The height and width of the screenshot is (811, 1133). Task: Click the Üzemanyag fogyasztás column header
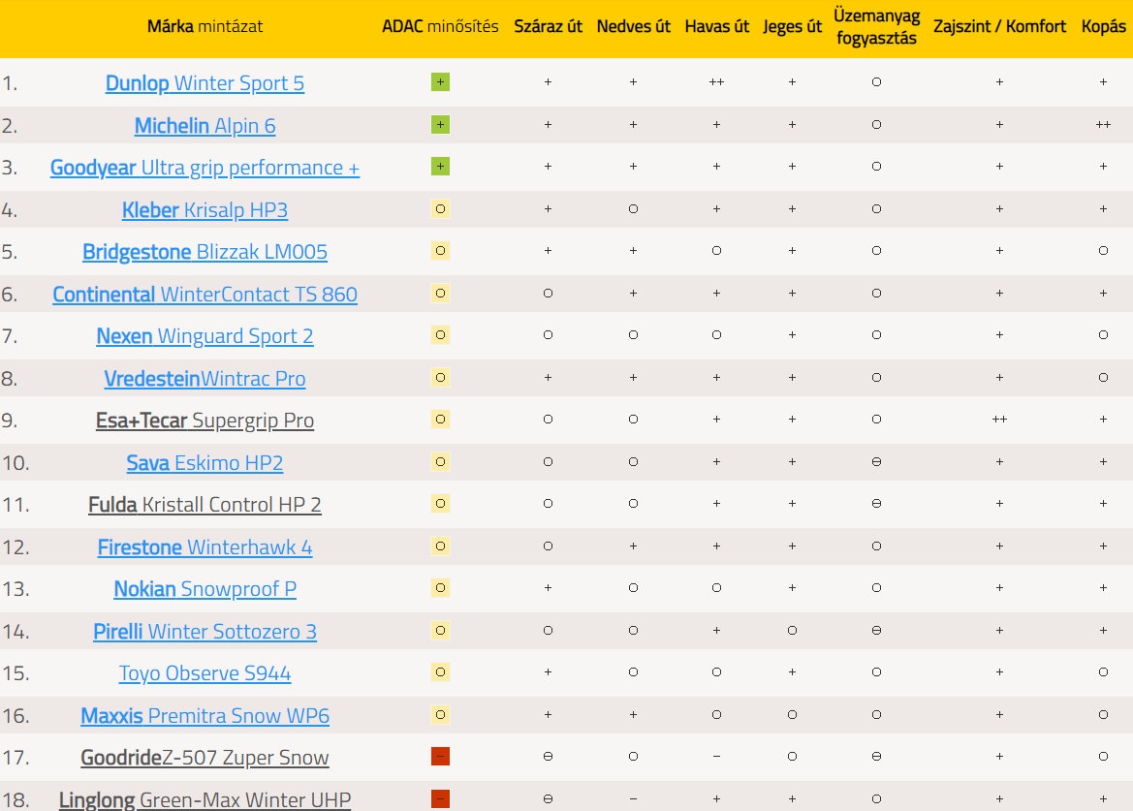(x=876, y=27)
